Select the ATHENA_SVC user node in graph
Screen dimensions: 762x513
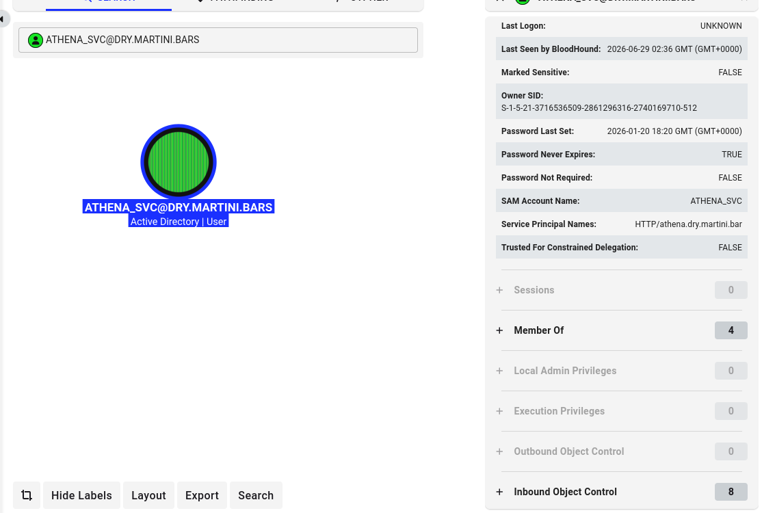click(179, 162)
